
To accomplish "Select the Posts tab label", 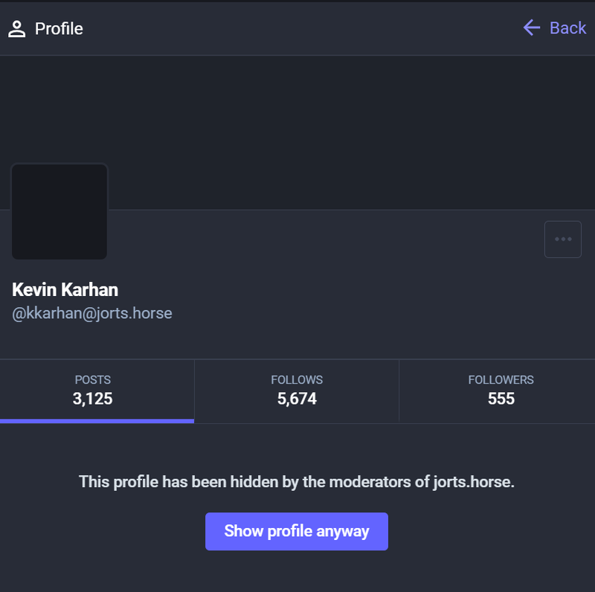I will pyautogui.click(x=92, y=380).
